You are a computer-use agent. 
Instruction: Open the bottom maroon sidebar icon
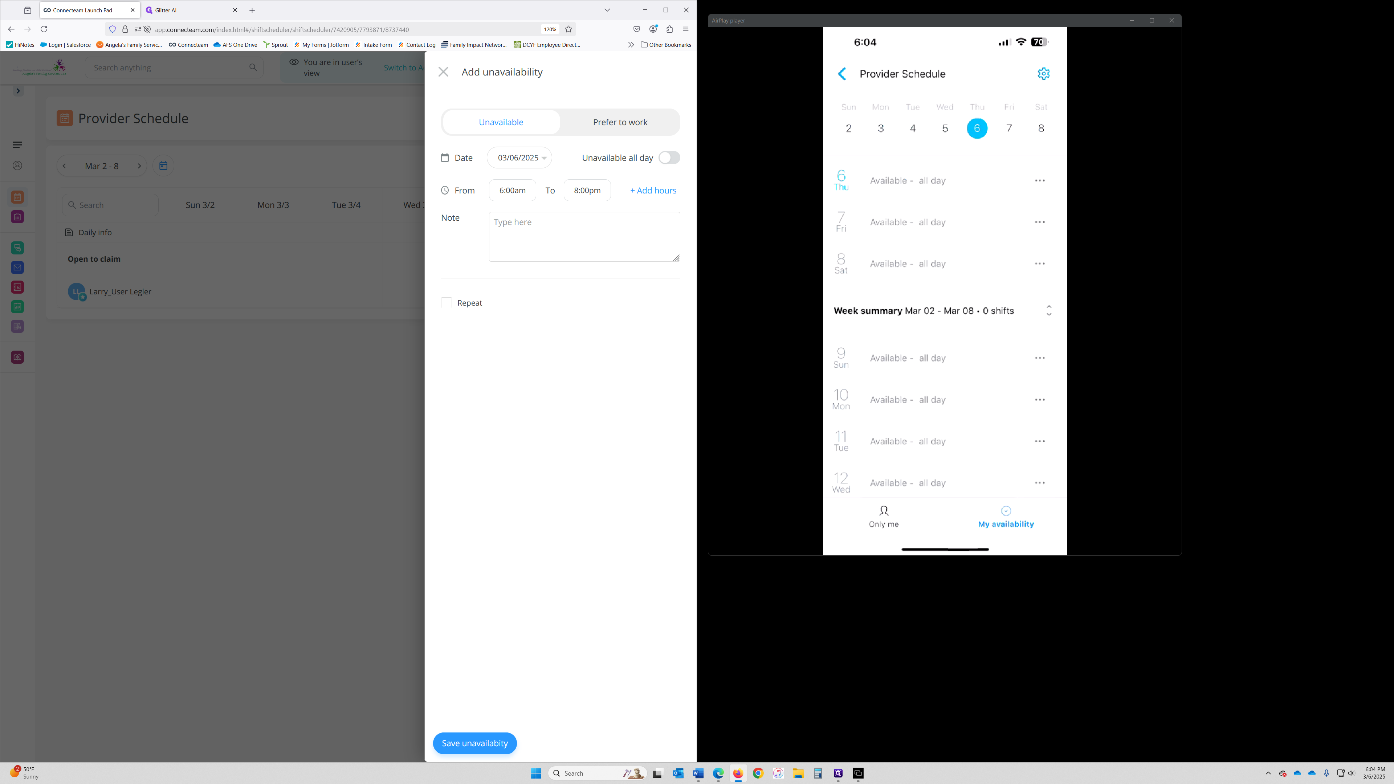(x=17, y=357)
